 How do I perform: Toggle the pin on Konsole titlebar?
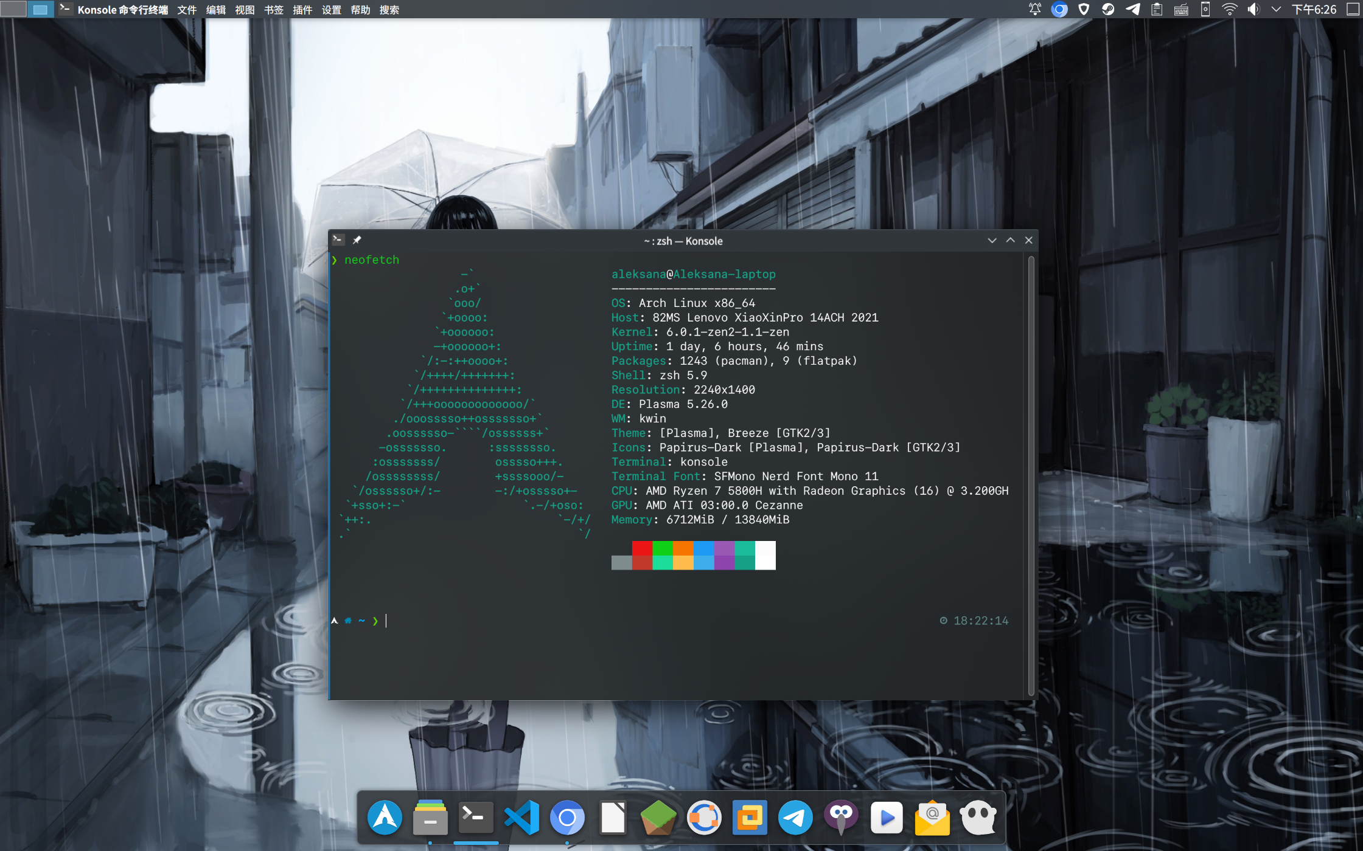tap(357, 240)
